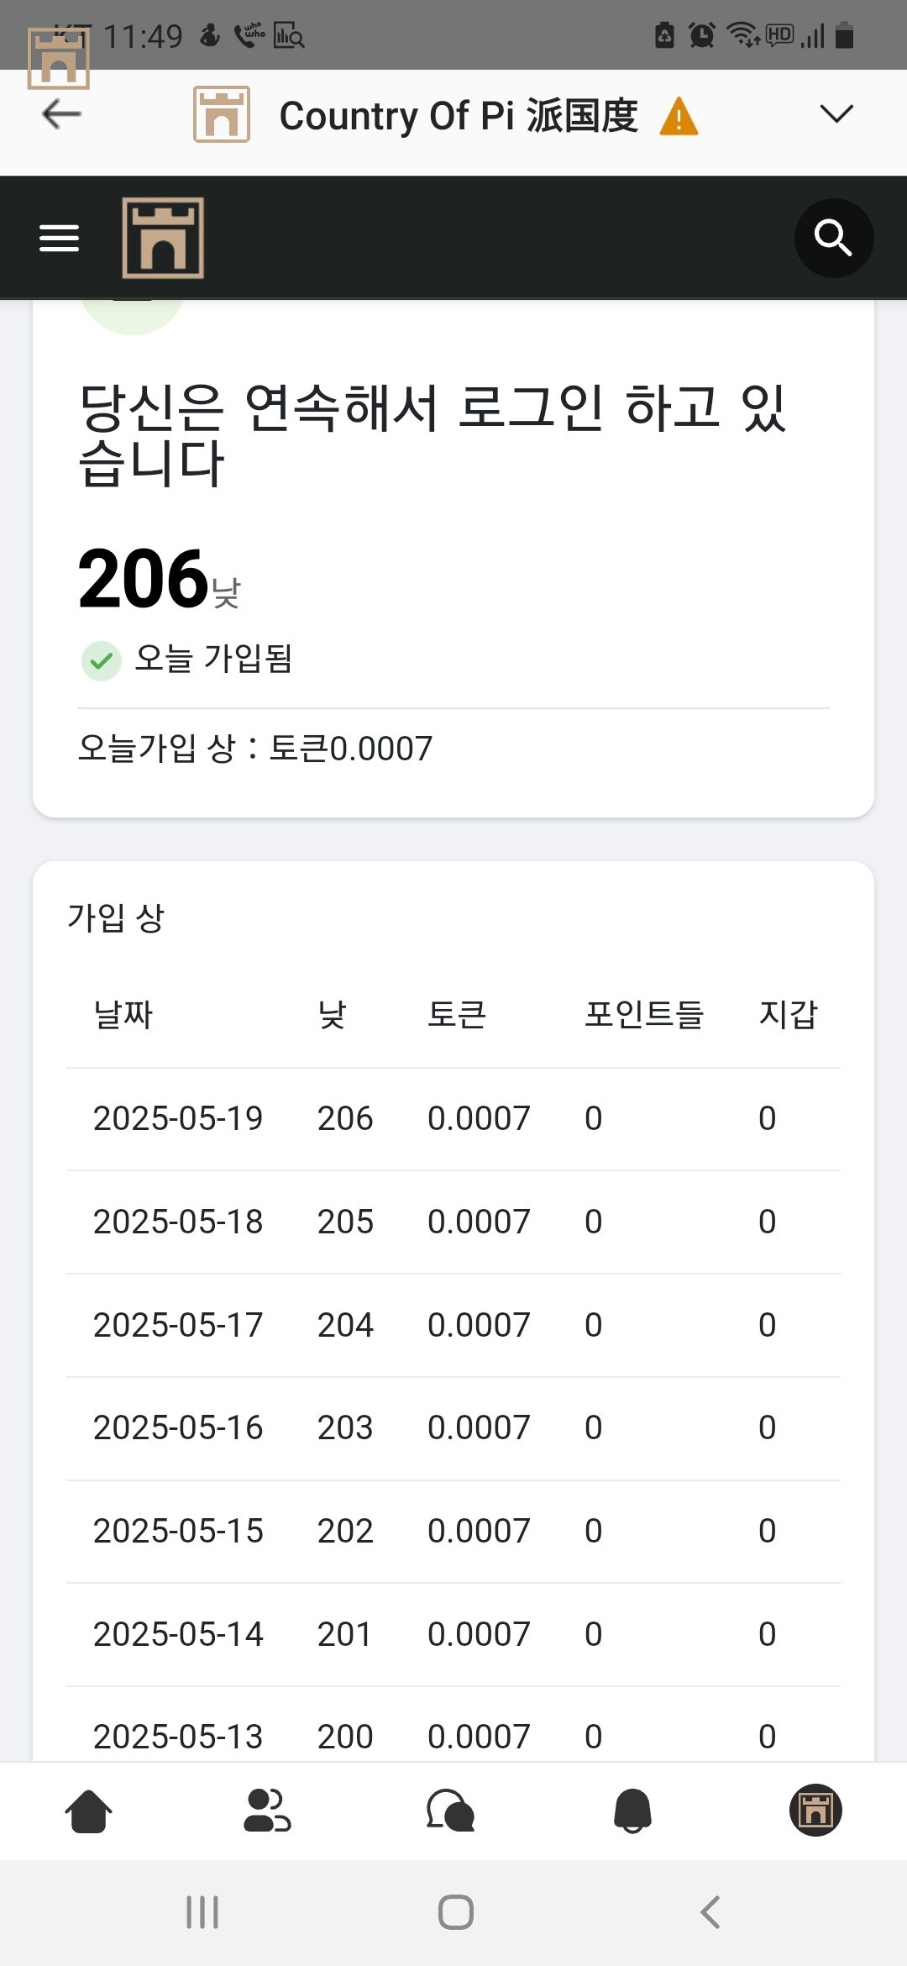The height and width of the screenshot is (1966, 907).
Task: Tap Android system back chevron
Action: (710, 1912)
